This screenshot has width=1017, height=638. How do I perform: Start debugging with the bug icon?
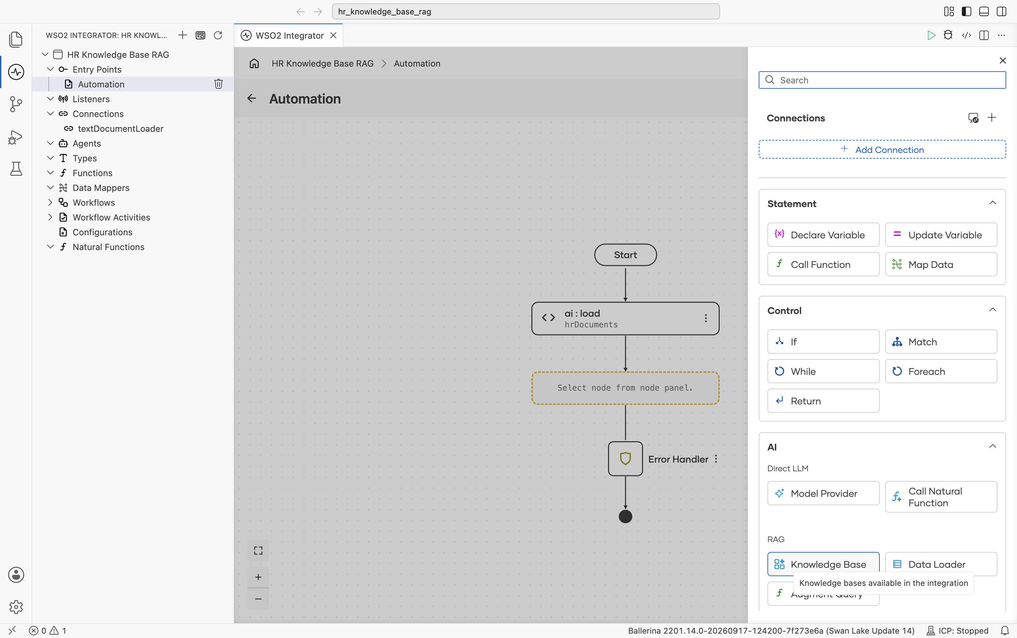tap(948, 35)
